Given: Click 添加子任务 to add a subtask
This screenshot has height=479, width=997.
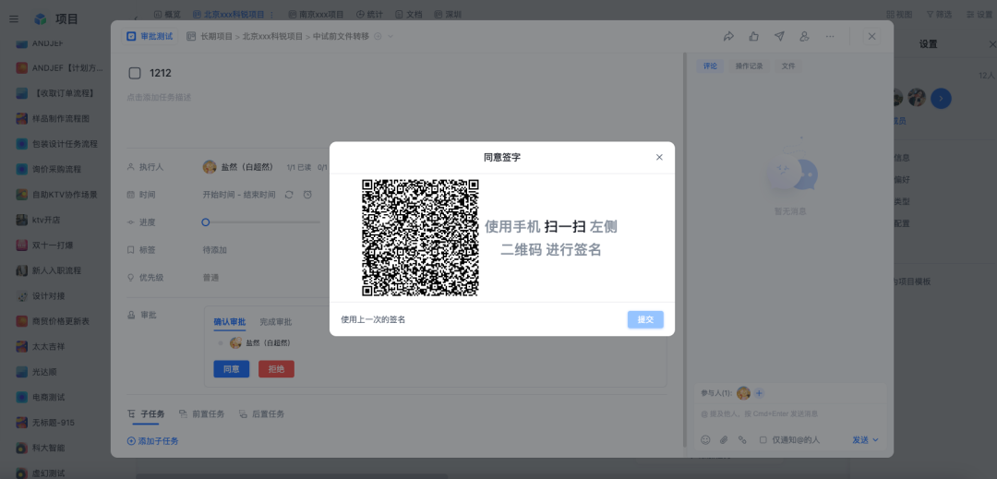Looking at the screenshot, I should coord(152,441).
